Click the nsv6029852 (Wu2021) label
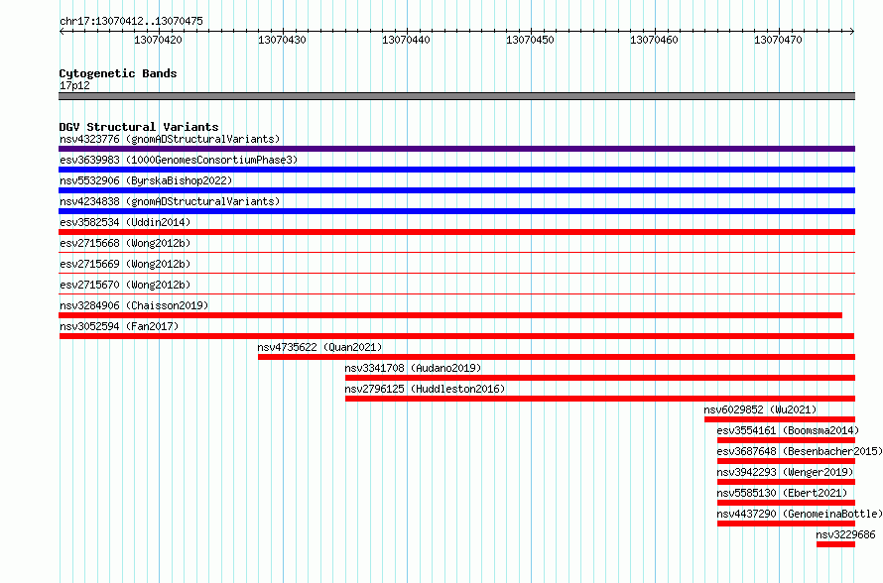883x583 pixels. [760, 409]
